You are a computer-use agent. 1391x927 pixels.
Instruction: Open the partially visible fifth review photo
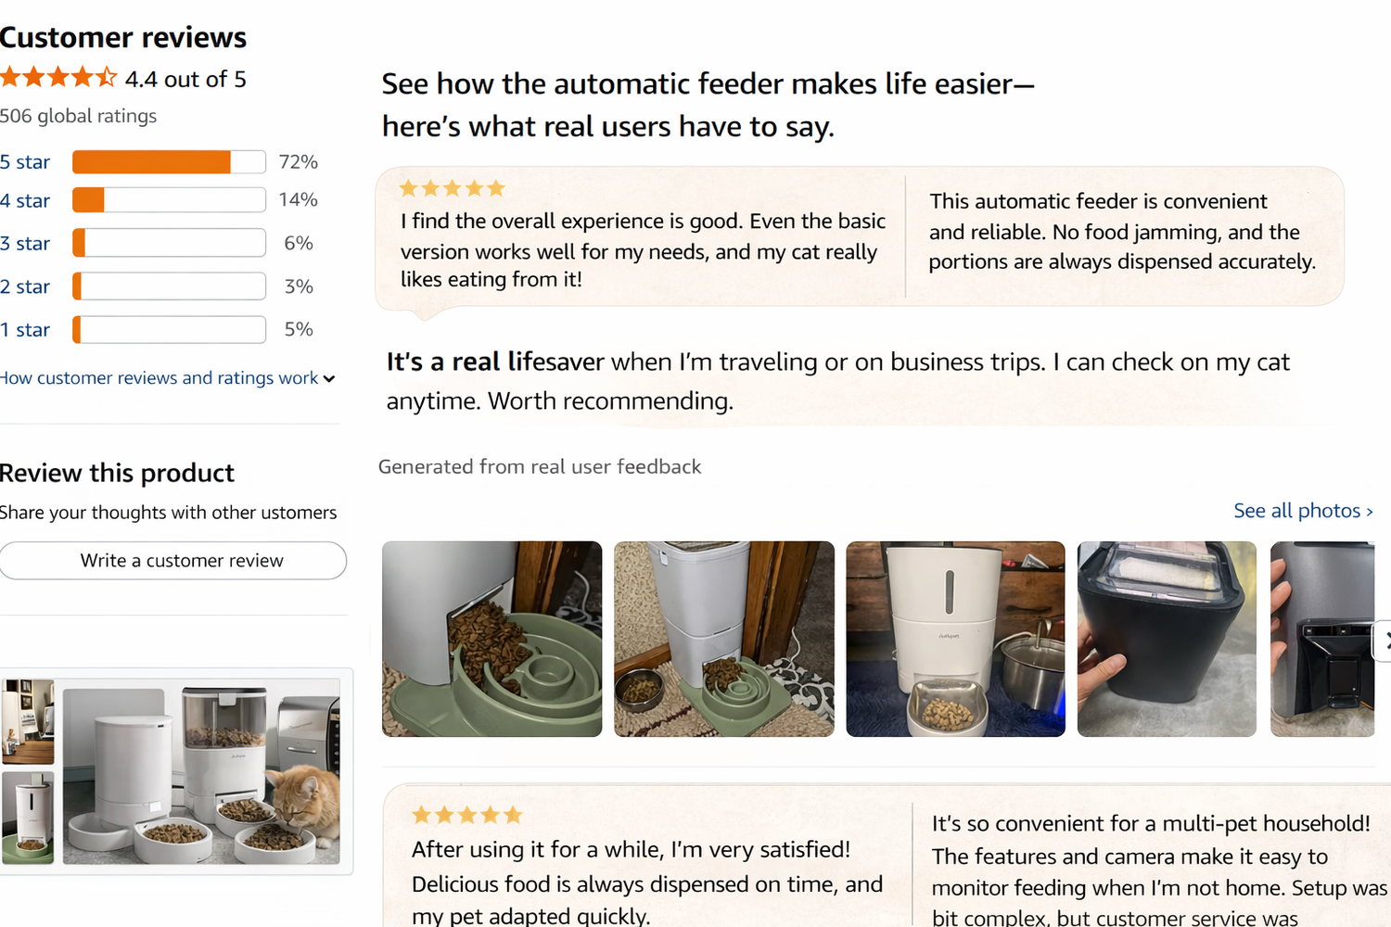(x=1321, y=639)
